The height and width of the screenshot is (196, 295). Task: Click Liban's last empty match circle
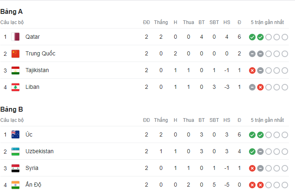click(285, 87)
